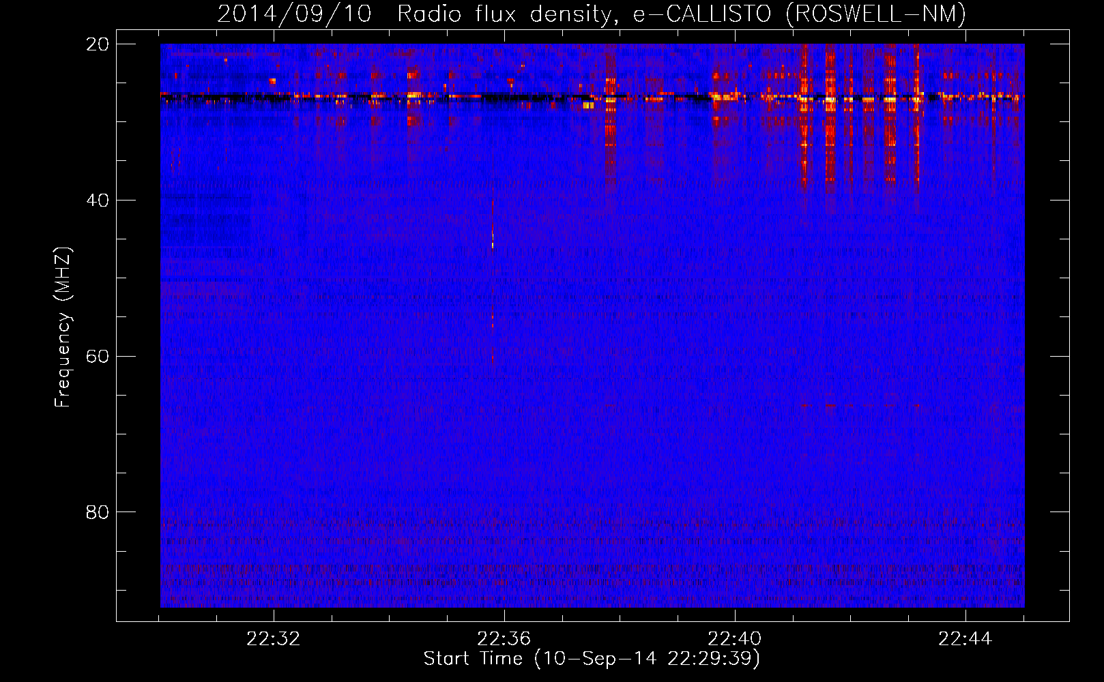
Task: Click the 80 MHz frequency tick label
Action: point(98,512)
